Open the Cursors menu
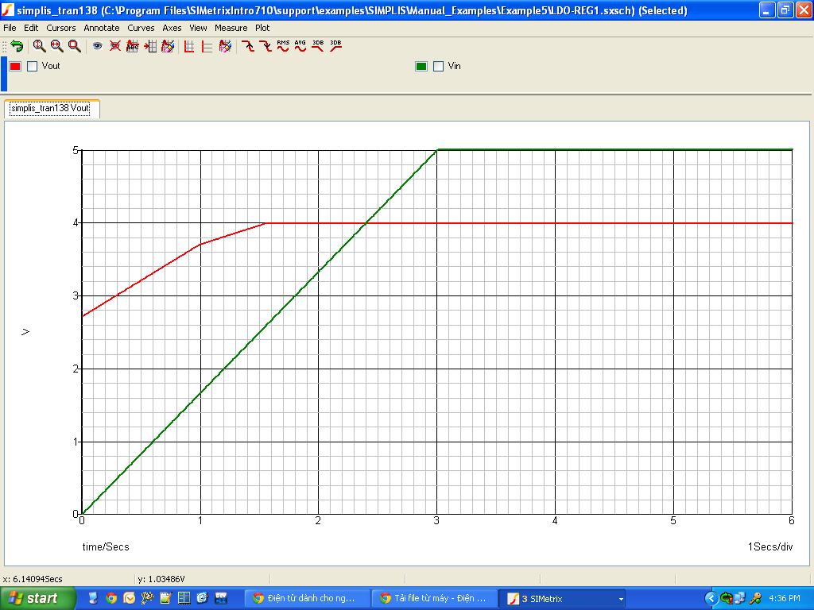The height and width of the screenshot is (610, 814). 61,28
